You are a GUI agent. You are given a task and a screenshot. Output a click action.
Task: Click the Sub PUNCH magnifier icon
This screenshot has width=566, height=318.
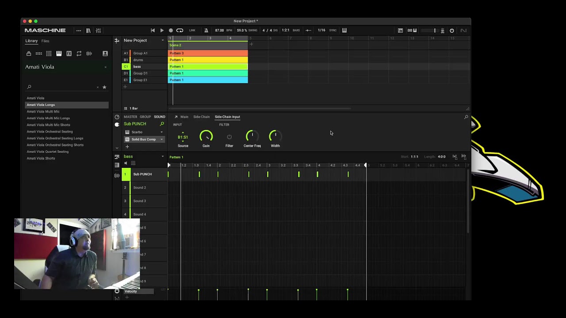pyautogui.click(x=162, y=124)
